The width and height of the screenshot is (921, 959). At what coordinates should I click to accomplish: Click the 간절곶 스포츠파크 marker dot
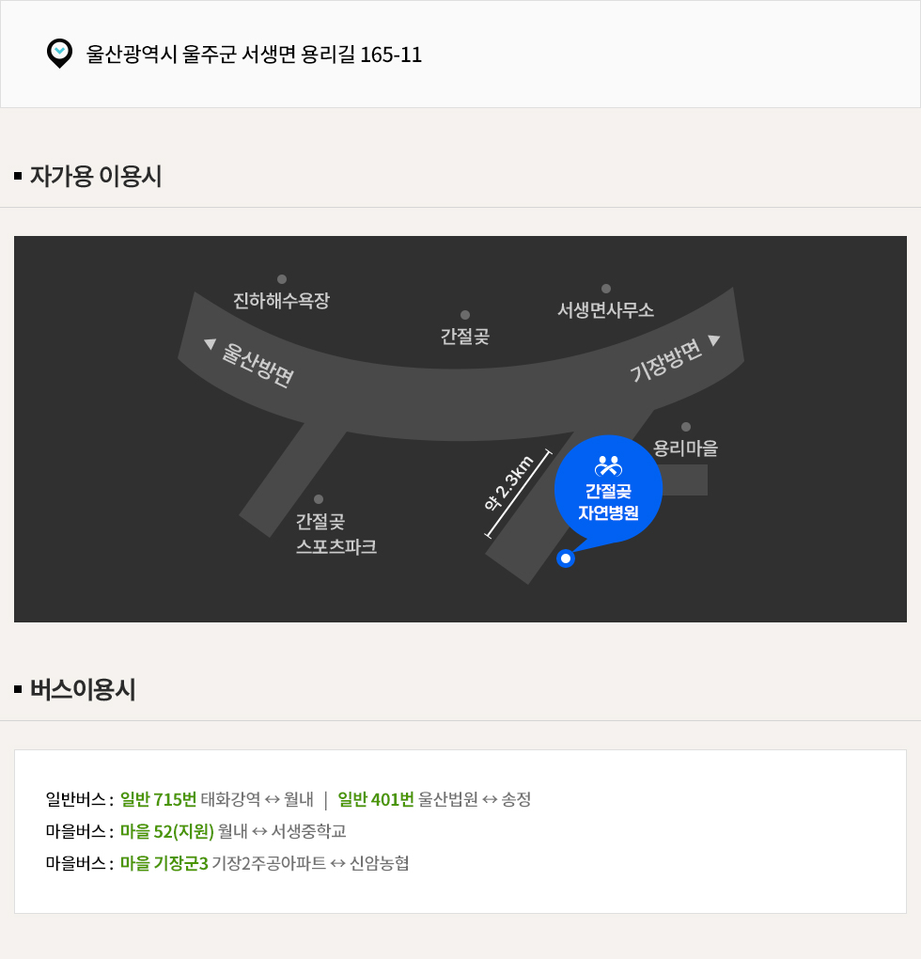pyautogui.click(x=319, y=499)
